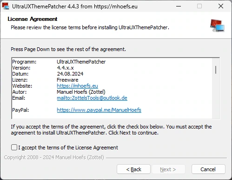This screenshot has height=180, width=232.
Task: Click the 'Autor:' label
Action: pyautogui.click(x=20, y=92)
